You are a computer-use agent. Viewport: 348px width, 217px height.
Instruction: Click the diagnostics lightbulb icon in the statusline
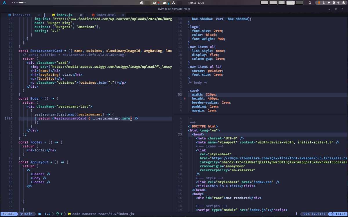(57, 214)
